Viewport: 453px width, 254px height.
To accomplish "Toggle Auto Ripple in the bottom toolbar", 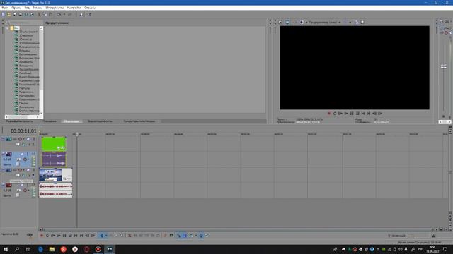I will point(190,236).
